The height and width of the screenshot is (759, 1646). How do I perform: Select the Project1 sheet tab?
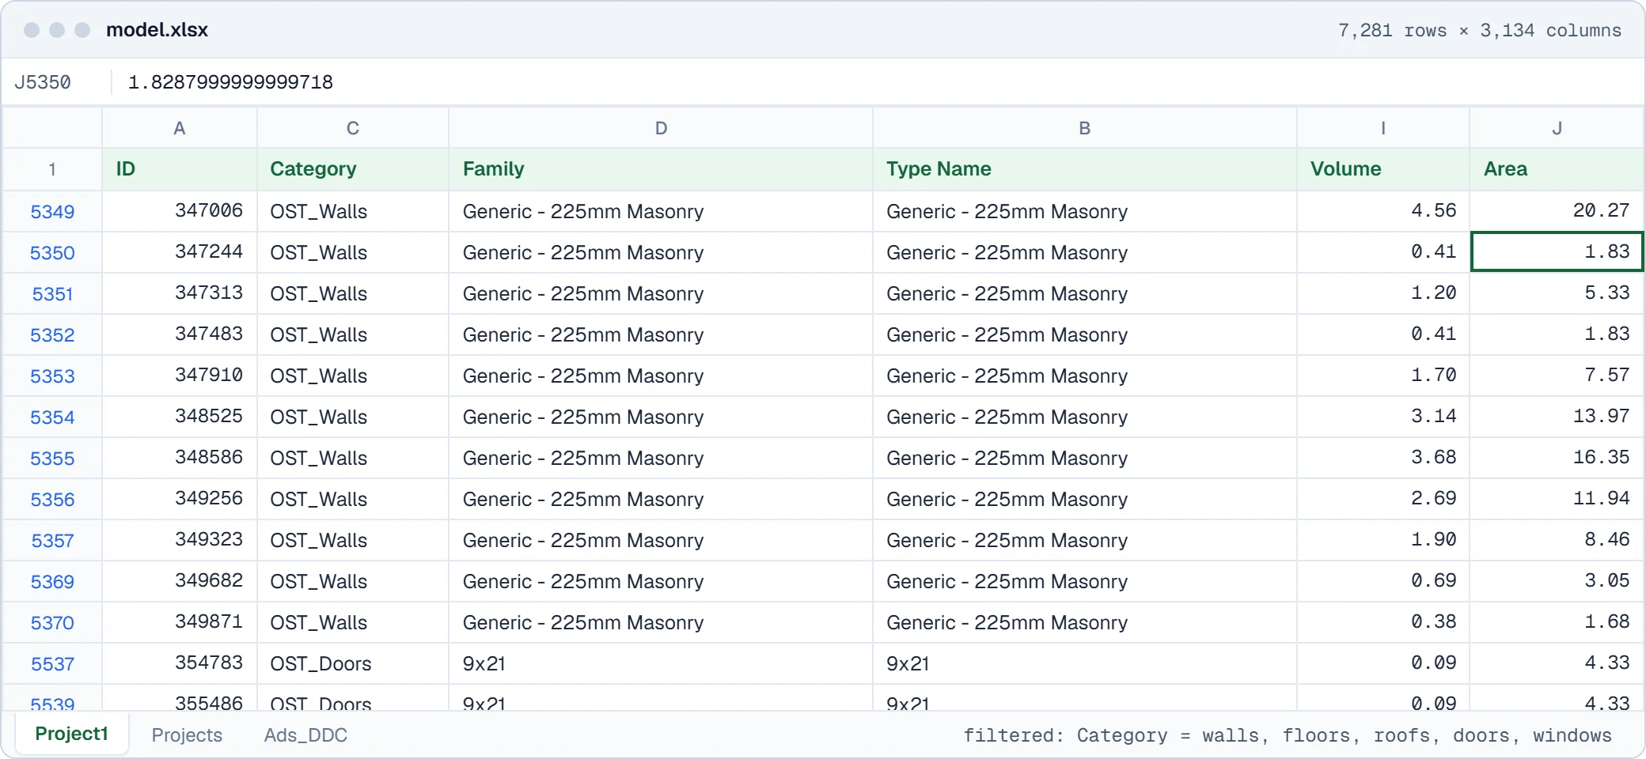click(71, 734)
